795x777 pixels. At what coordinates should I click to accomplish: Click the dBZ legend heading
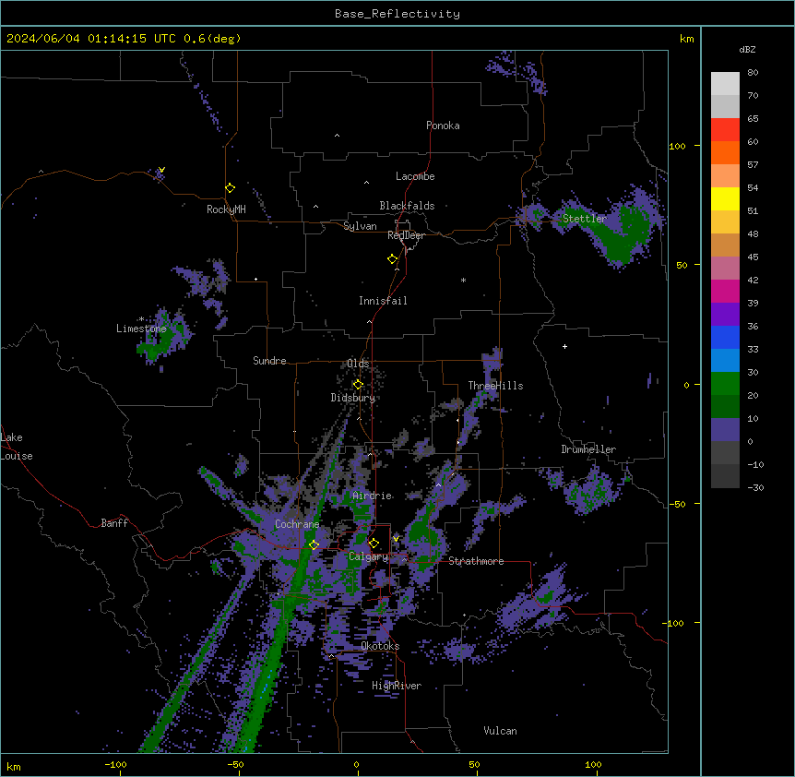click(x=747, y=49)
